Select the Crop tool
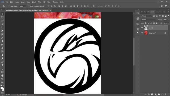The image size is (170, 96). 2,27
